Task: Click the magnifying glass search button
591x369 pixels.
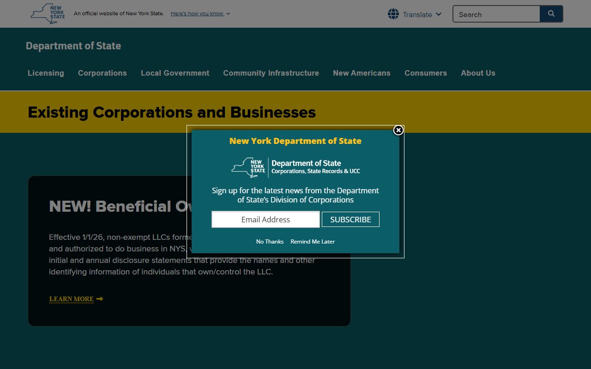Action: tap(551, 14)
